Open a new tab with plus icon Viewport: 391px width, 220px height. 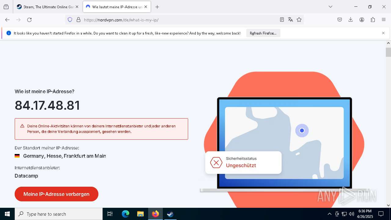(x=157, y=7)
